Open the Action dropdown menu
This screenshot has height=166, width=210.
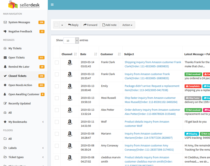[x=127, y=25]
